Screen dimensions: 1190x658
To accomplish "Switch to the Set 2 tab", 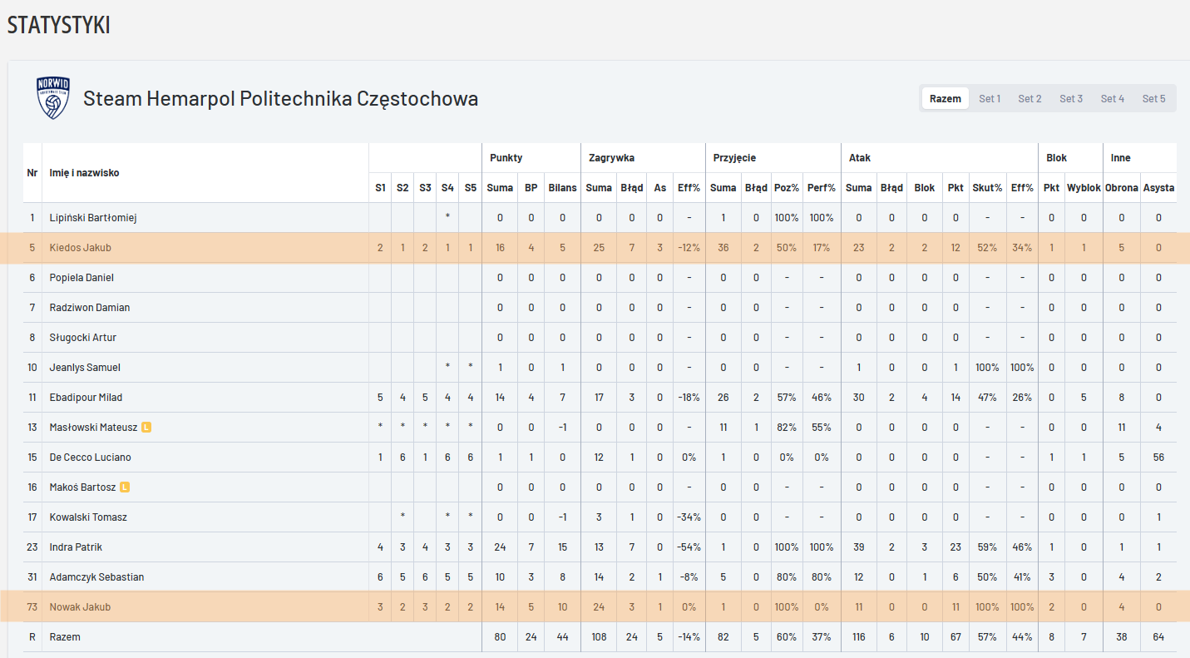I will [x=1030, y=98].
